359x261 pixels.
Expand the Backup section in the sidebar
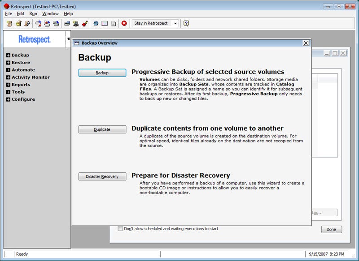point(8,55)
